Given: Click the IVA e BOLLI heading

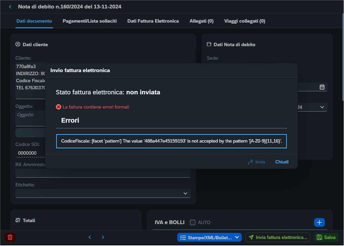Looking at the screenshot, I should pyautogui.click(x=169, y=222).
